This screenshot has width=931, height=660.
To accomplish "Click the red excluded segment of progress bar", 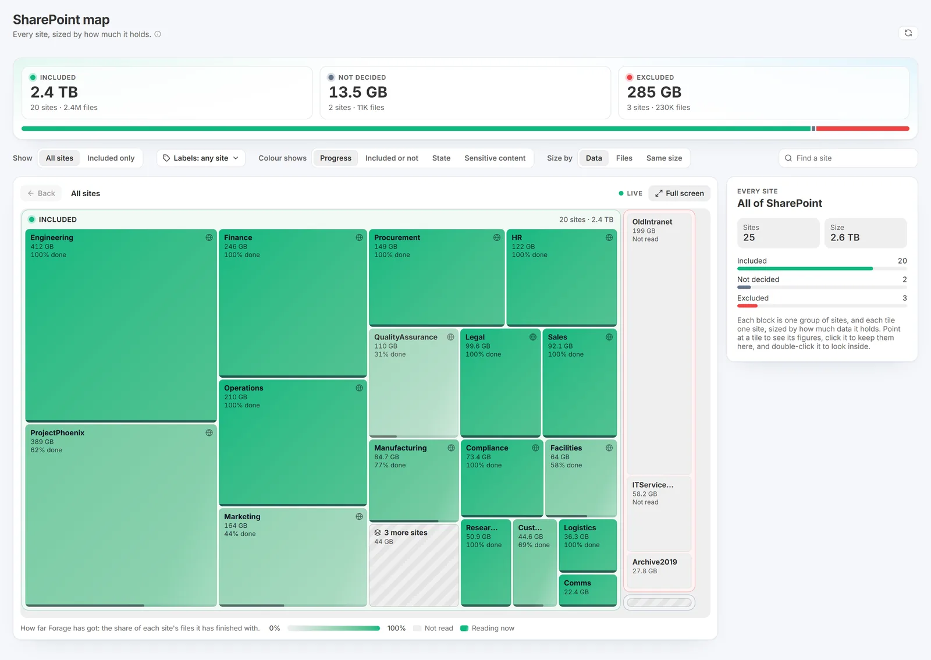I will click(862, 129).
